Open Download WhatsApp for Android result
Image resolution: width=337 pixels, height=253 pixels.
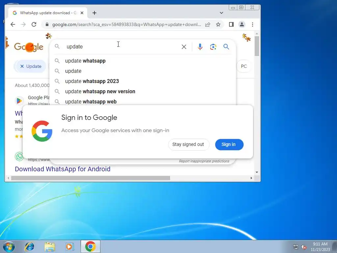tap(63, 169)
